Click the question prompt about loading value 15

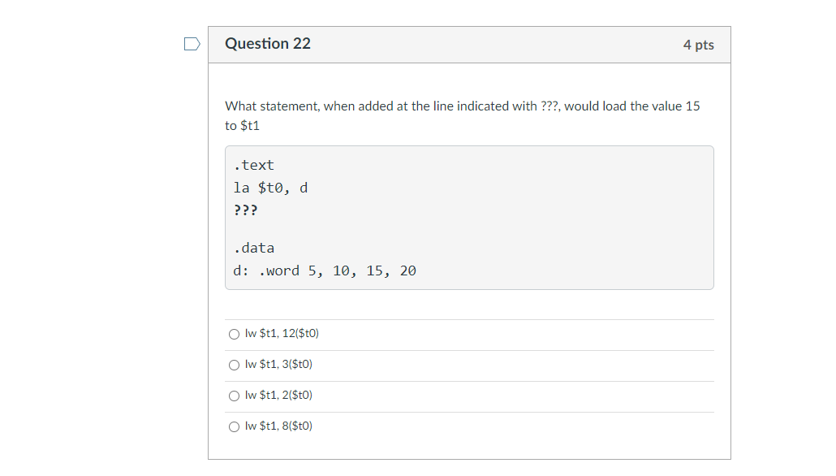pyautogui.click(x=463, y=106)
